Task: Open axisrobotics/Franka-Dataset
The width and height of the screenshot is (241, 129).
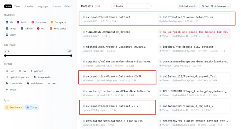Action: coord(117,19)
